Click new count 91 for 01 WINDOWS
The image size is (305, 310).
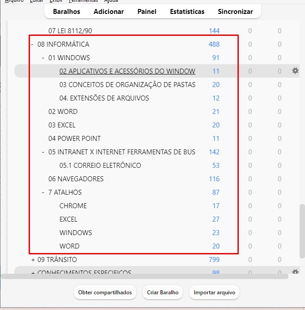click(x=216, y=58)
